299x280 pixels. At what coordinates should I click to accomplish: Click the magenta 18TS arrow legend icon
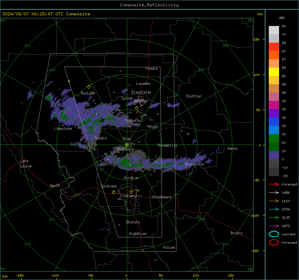coord(274,226)
